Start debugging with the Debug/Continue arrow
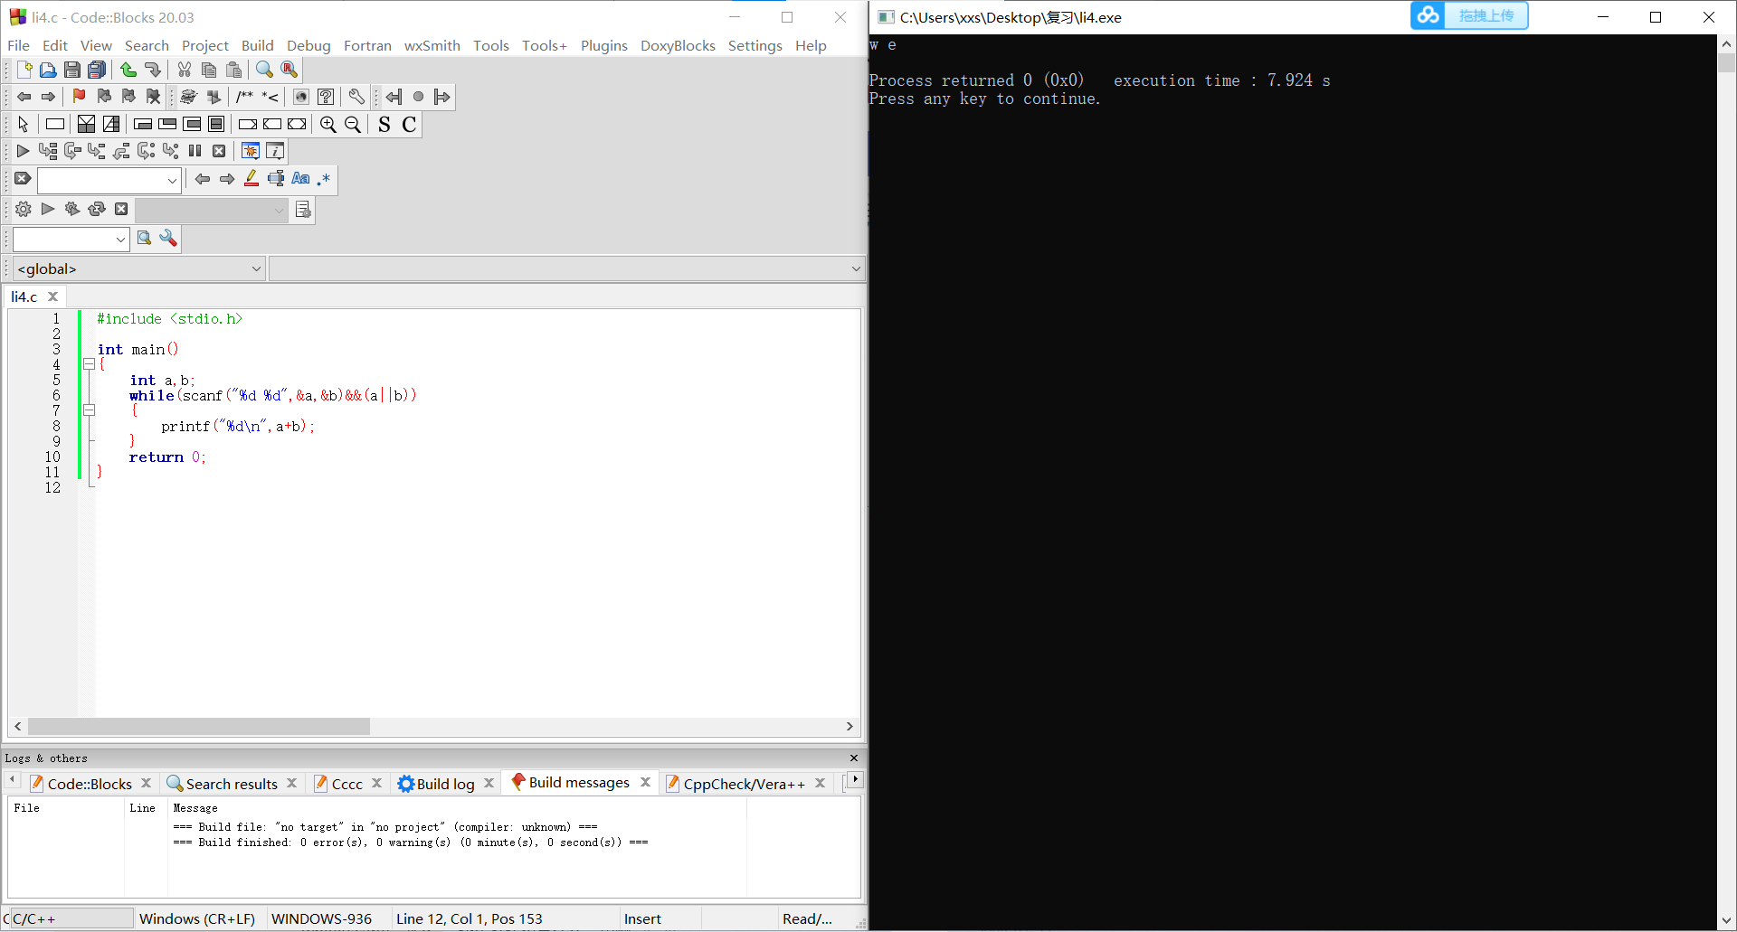Viewport: 1737px width, 932px height. (24, 151)
